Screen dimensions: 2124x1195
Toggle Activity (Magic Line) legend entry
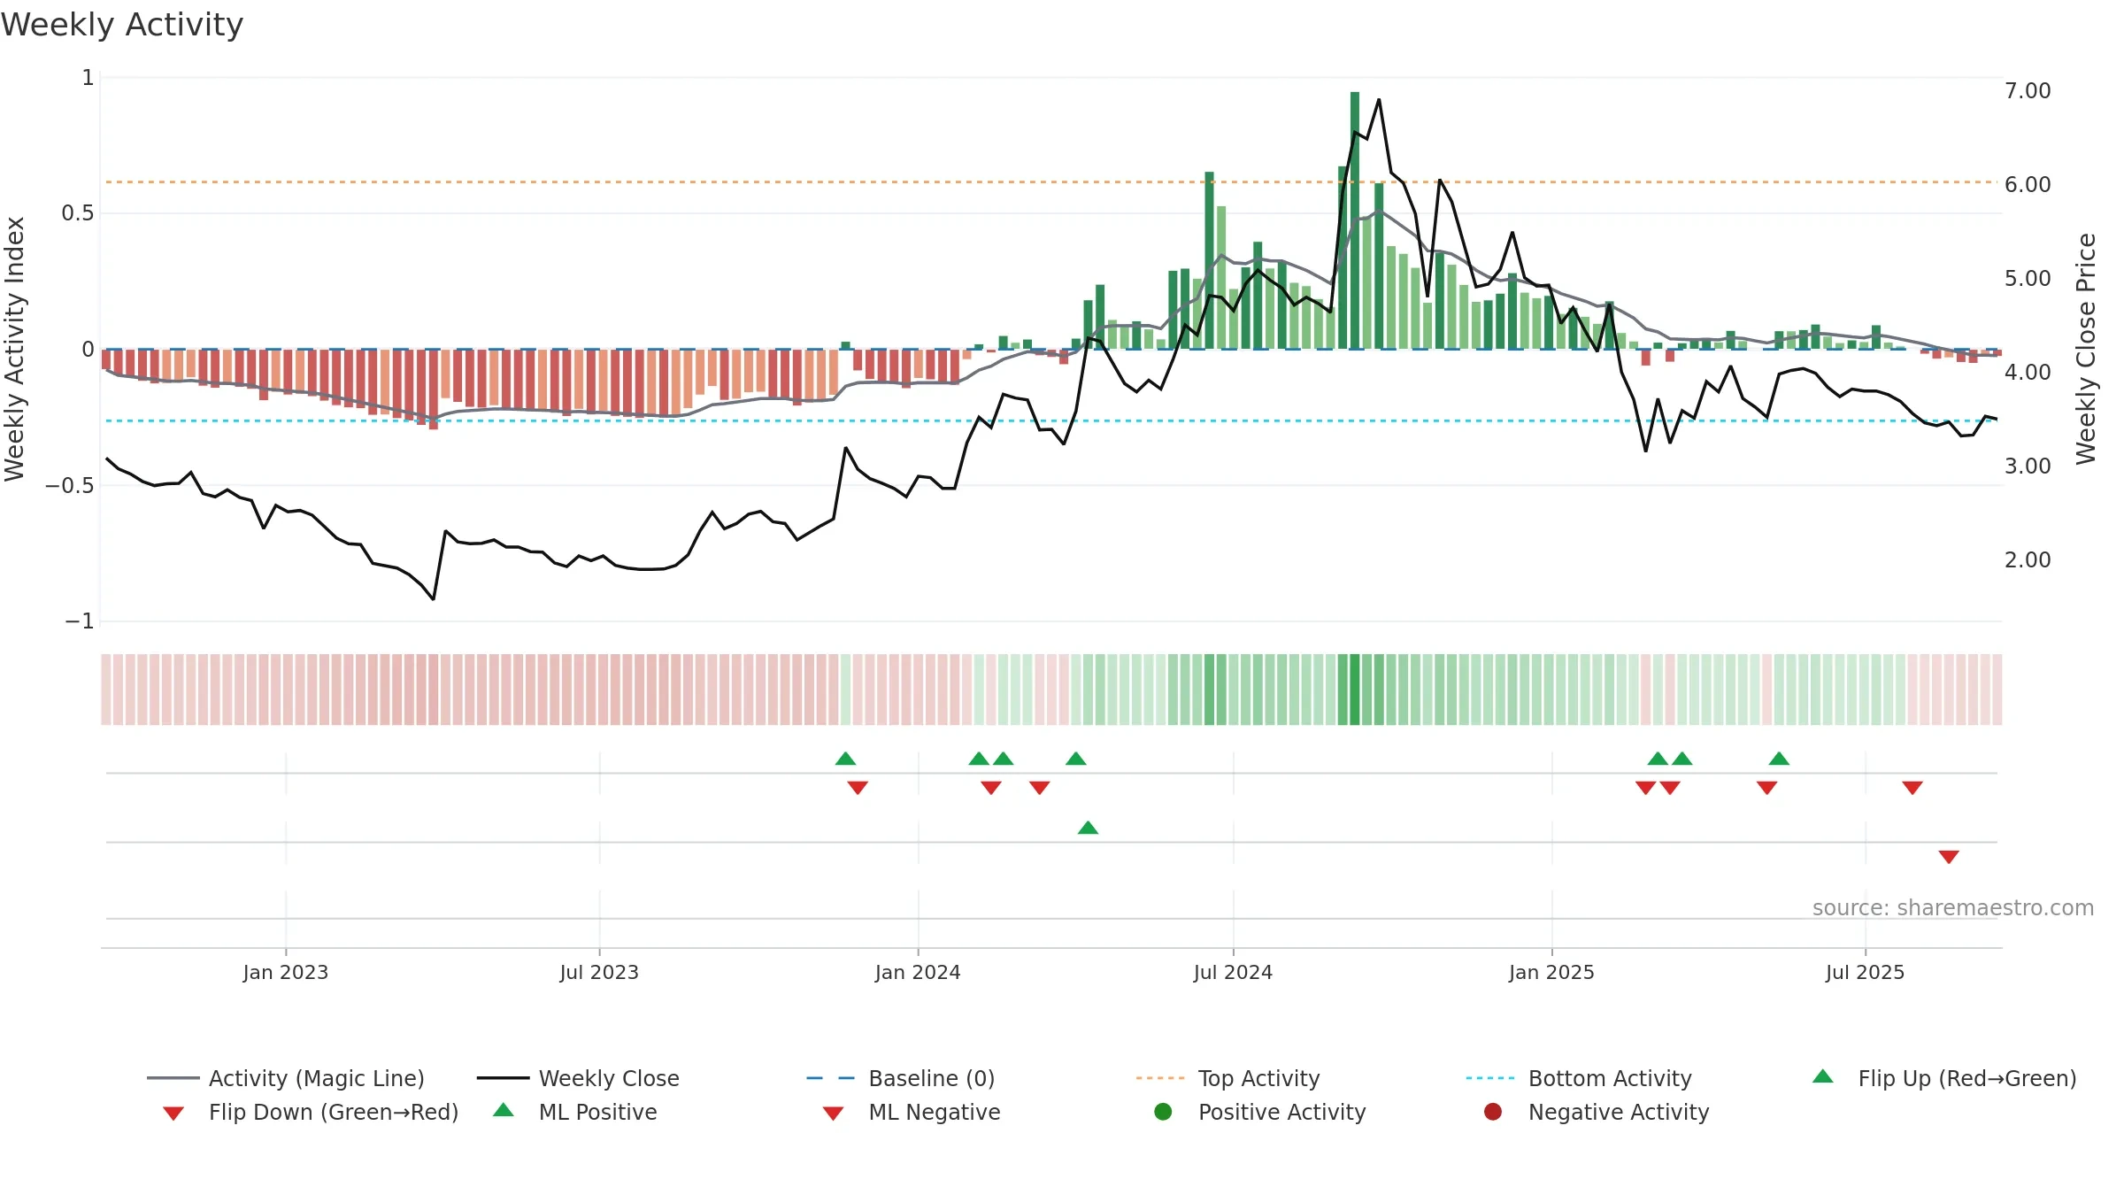[286, 1078]
